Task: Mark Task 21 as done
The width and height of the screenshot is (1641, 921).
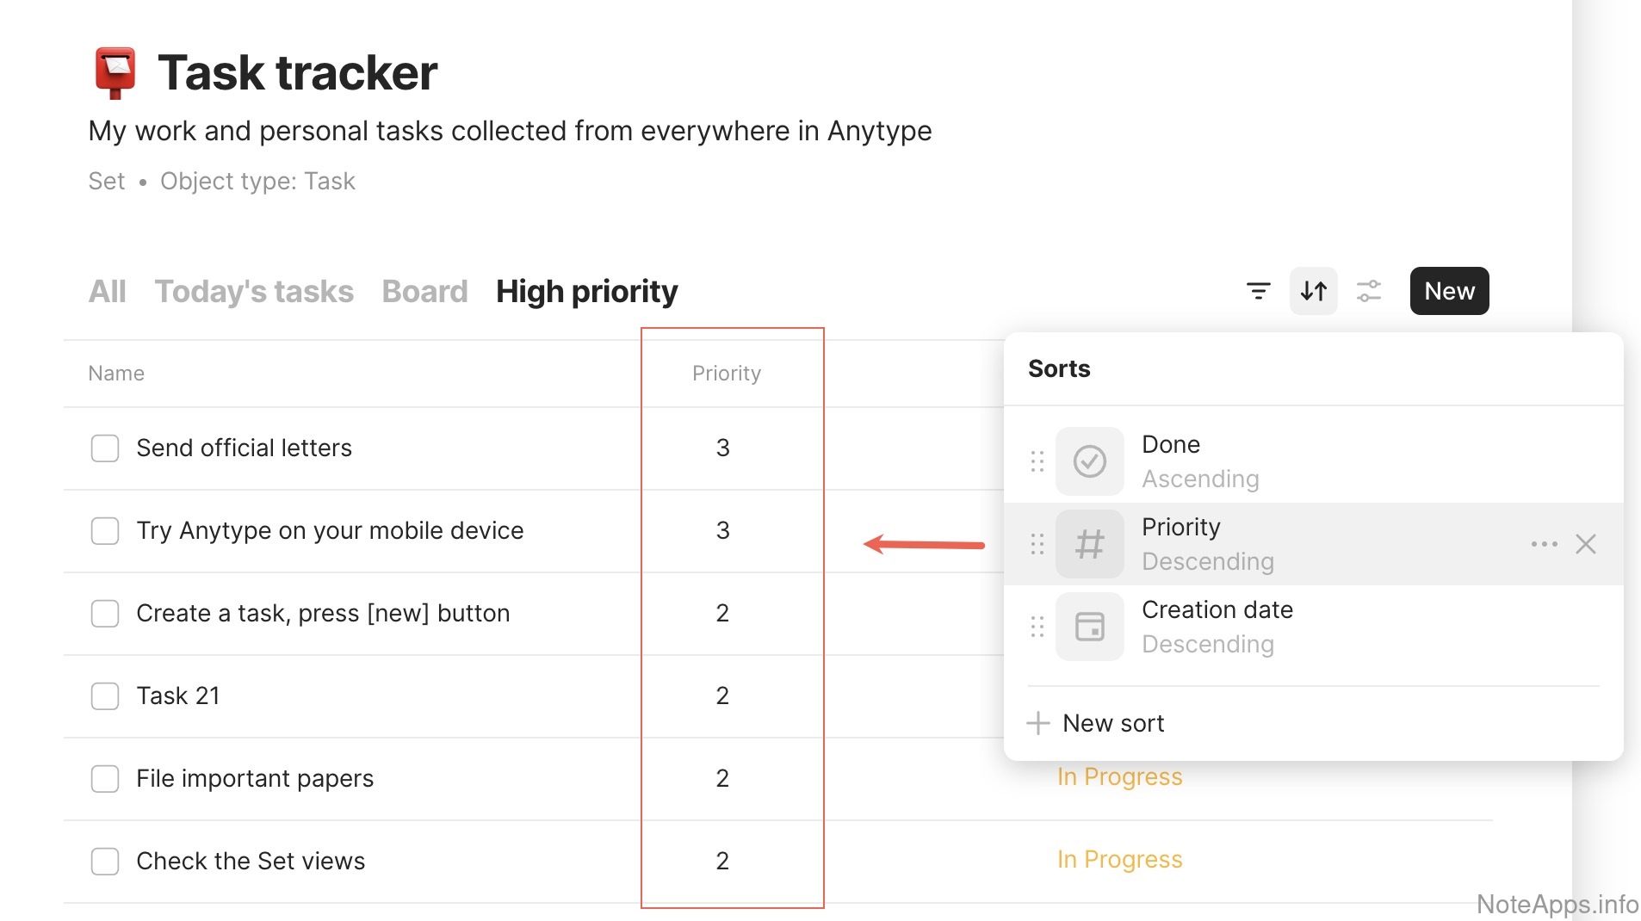Action: point(105,695)
